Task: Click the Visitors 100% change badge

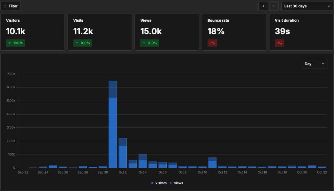Action: (15, 43)
